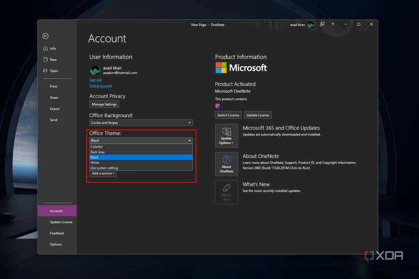Open the What's New button

[x=227, y=192]
